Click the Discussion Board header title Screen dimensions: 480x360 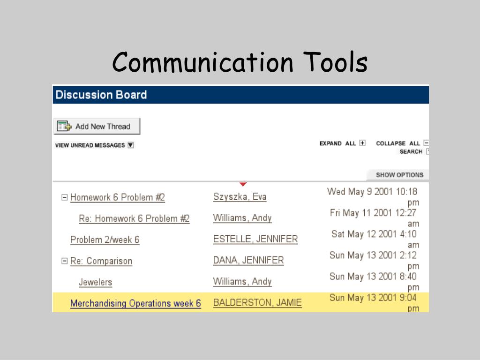101,95
